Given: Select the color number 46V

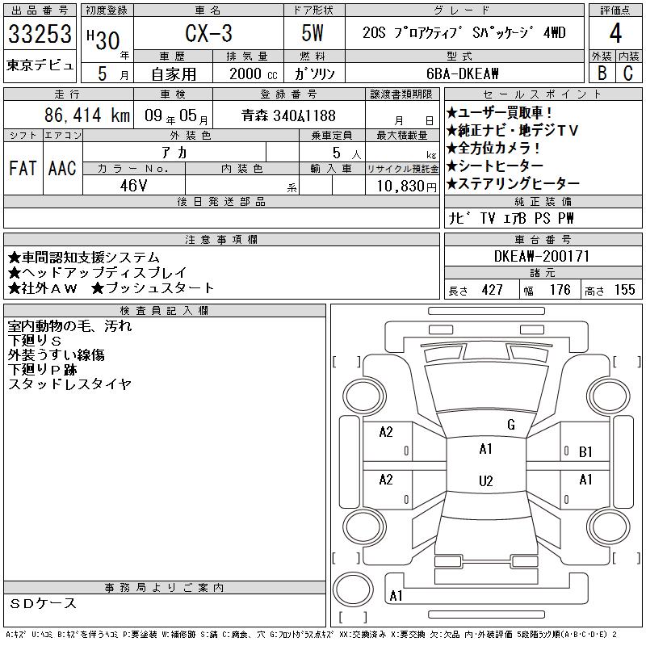Looking at the screenshot, I should click(x=133, y=186).
